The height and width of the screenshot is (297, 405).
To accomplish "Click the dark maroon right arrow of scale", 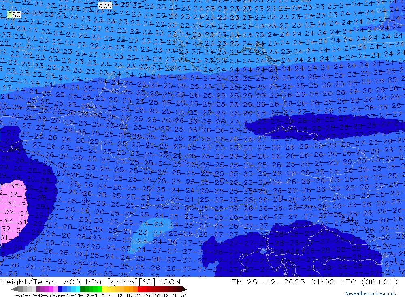I will coord(184,289).
